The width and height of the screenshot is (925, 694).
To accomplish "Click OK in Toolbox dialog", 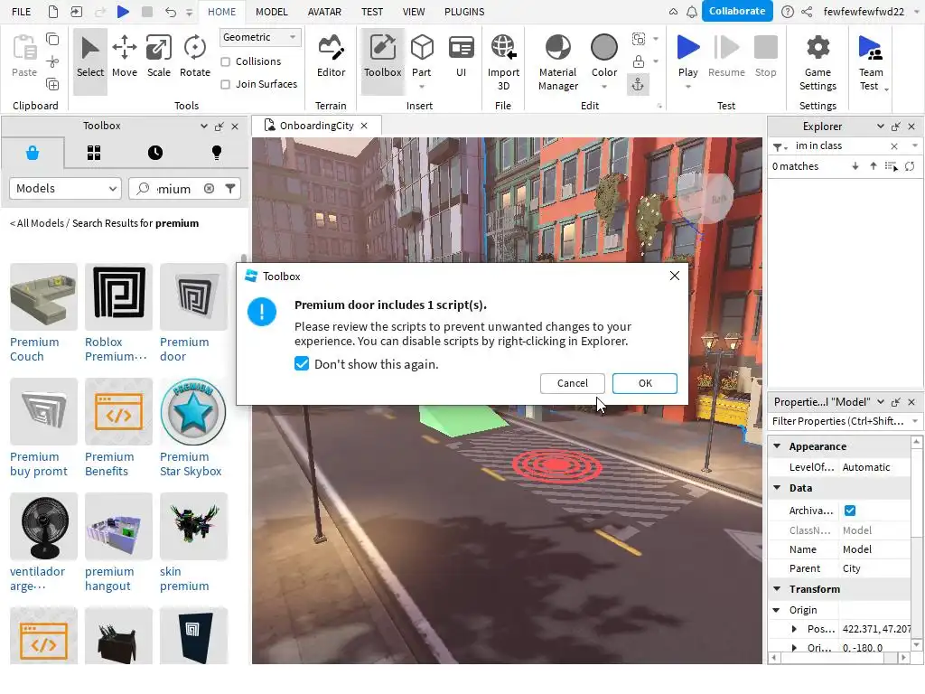I will pos(645,383).
